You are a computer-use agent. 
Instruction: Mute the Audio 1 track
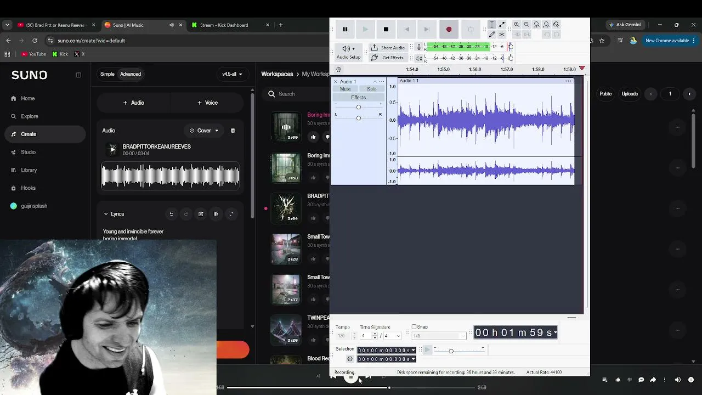(345, 89)
